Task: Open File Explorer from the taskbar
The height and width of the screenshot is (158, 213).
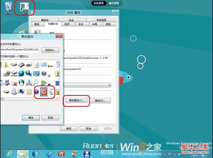Action: click(23, 154)
